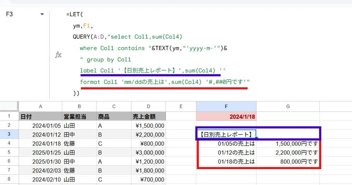Click the ¥1,500,000 amount cell

coord(148,125)
